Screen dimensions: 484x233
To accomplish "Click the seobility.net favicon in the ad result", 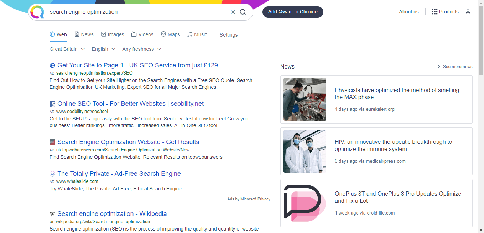I will [52, 103].
